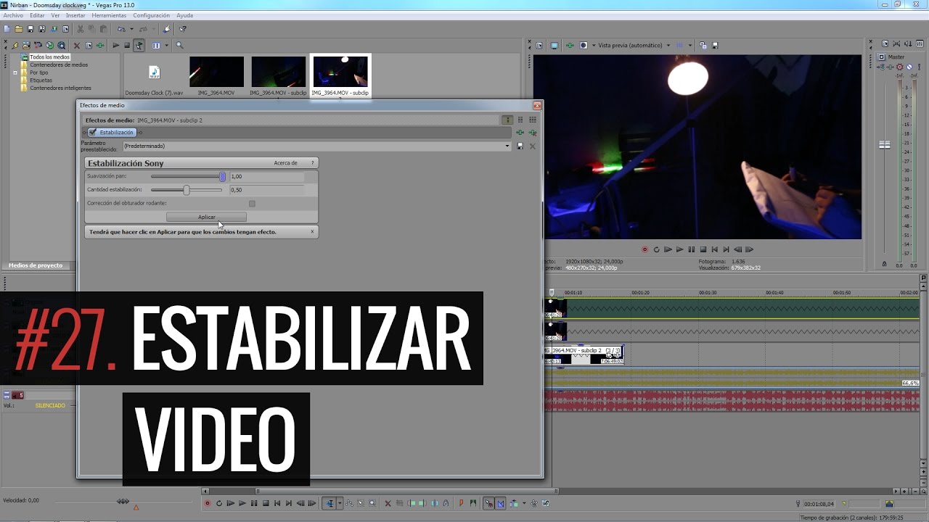The width and height of the screenshot is (929, 522).
Task: Open the Configuración menu
Action: [x=151, y=15]
